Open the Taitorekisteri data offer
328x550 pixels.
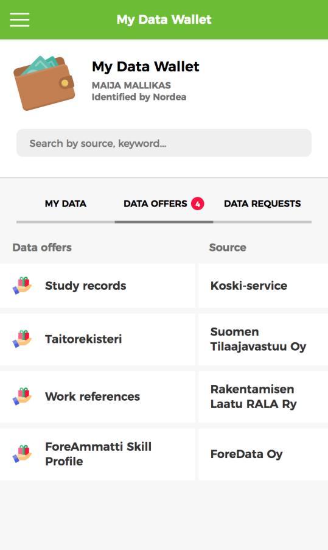pos(97,339)
